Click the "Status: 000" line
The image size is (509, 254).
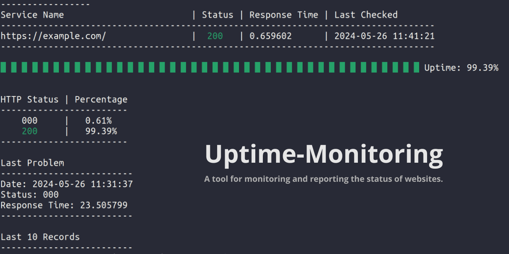tap(29, 195)
